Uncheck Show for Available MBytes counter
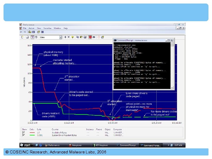 point(24,132)
